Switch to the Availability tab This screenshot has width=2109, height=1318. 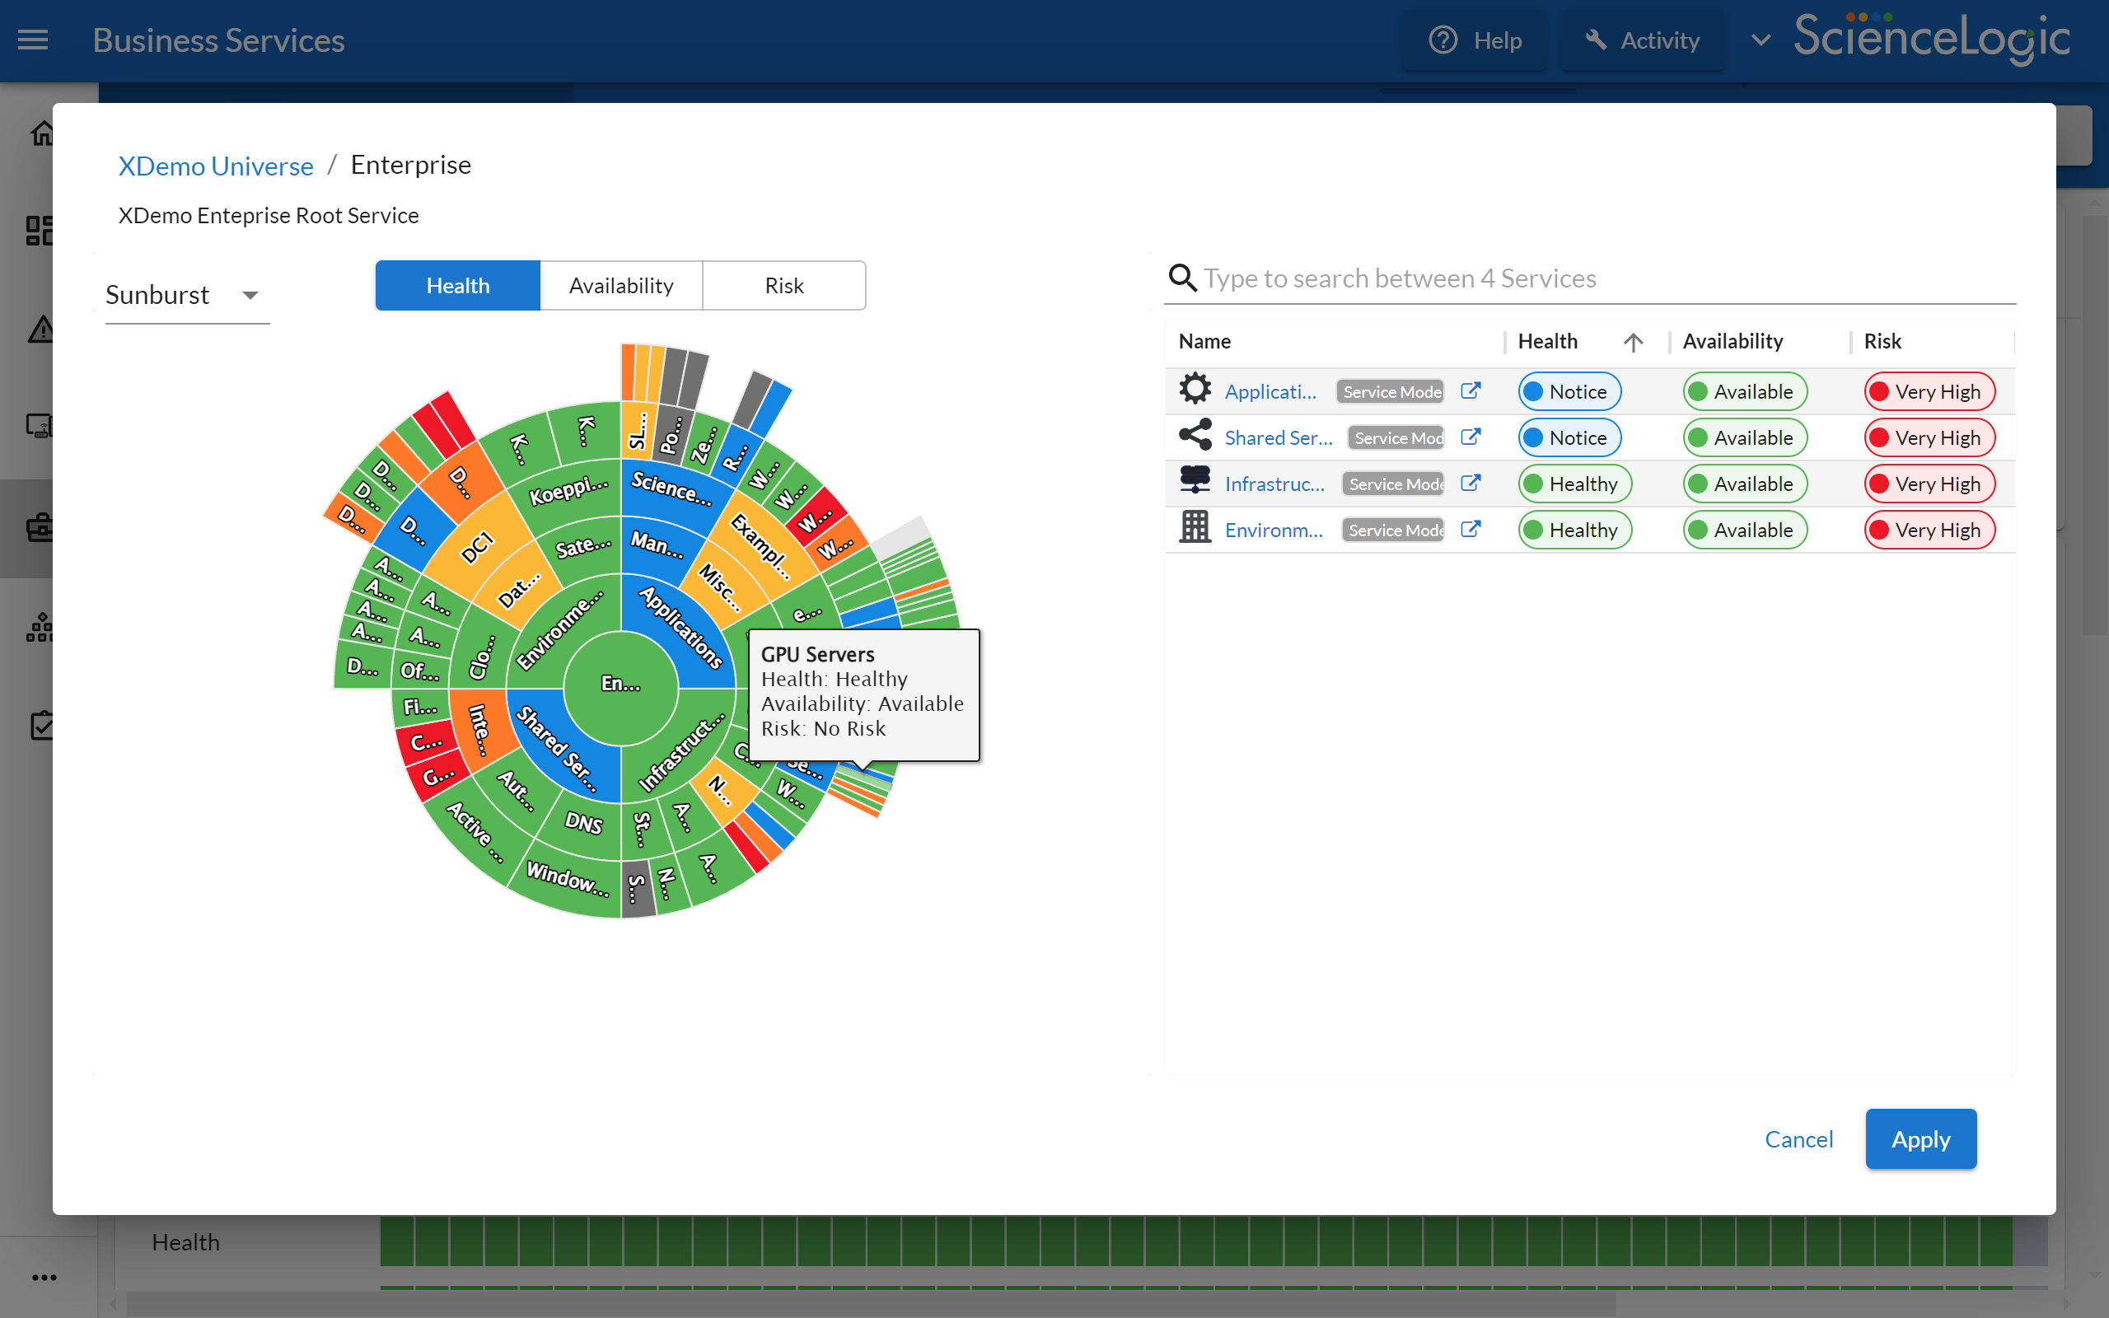click(621, 285)
